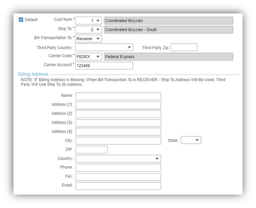Click the Address [3] field

point(118,123)
